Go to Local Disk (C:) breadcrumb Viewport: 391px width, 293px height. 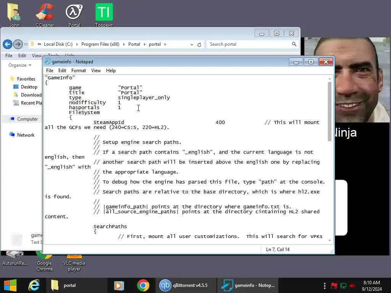tap(58, 44)
